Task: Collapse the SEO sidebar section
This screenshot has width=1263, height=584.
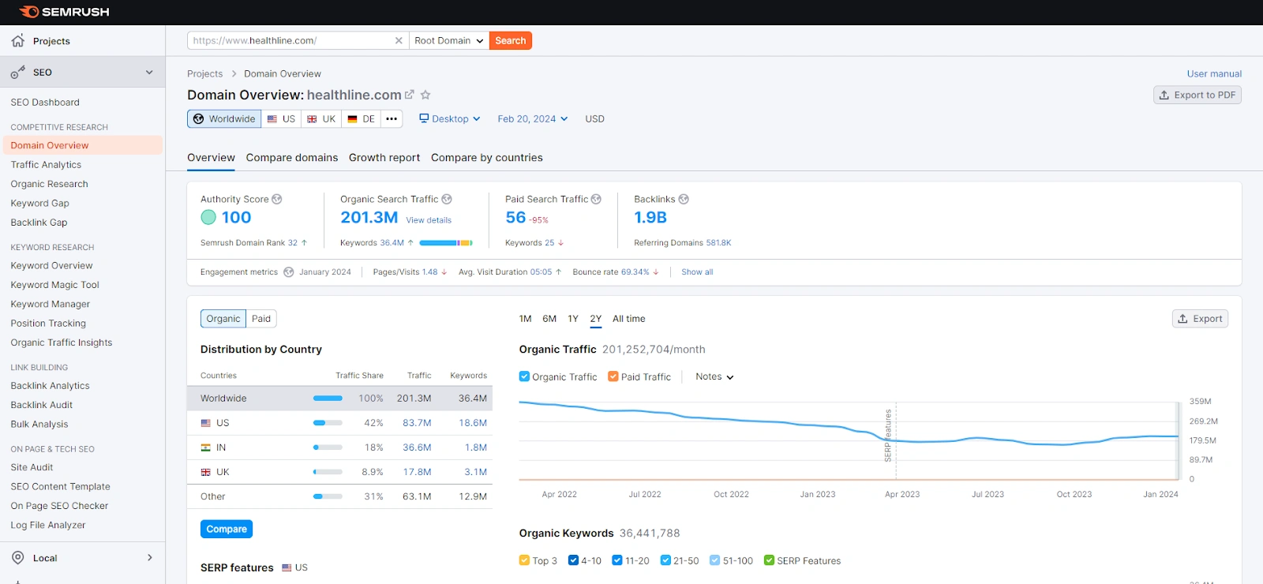Action: [149, 73]
